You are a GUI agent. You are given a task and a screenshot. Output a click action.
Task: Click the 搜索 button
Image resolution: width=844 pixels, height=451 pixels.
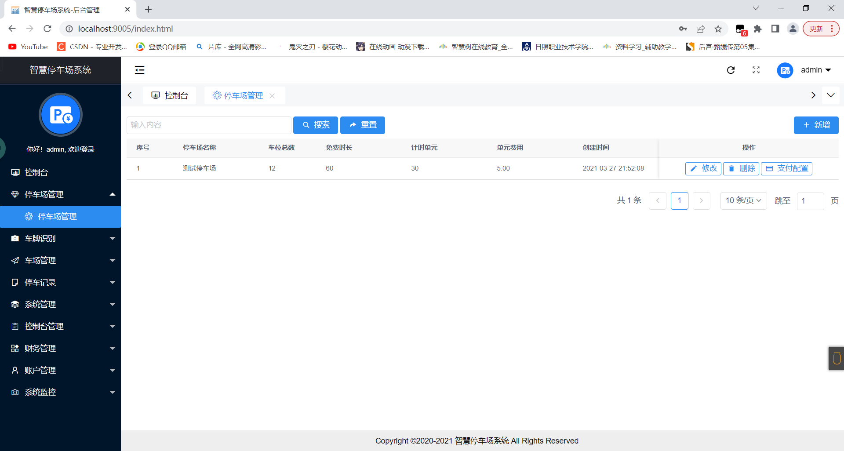point(316,125)
